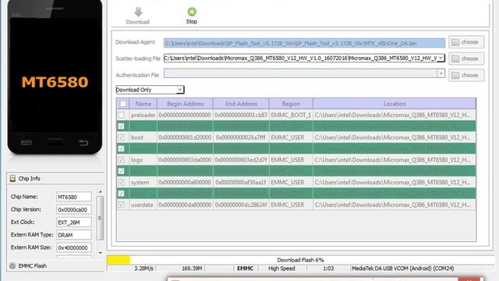Click inside the Download-Agent path field

[x=304, y=43]
